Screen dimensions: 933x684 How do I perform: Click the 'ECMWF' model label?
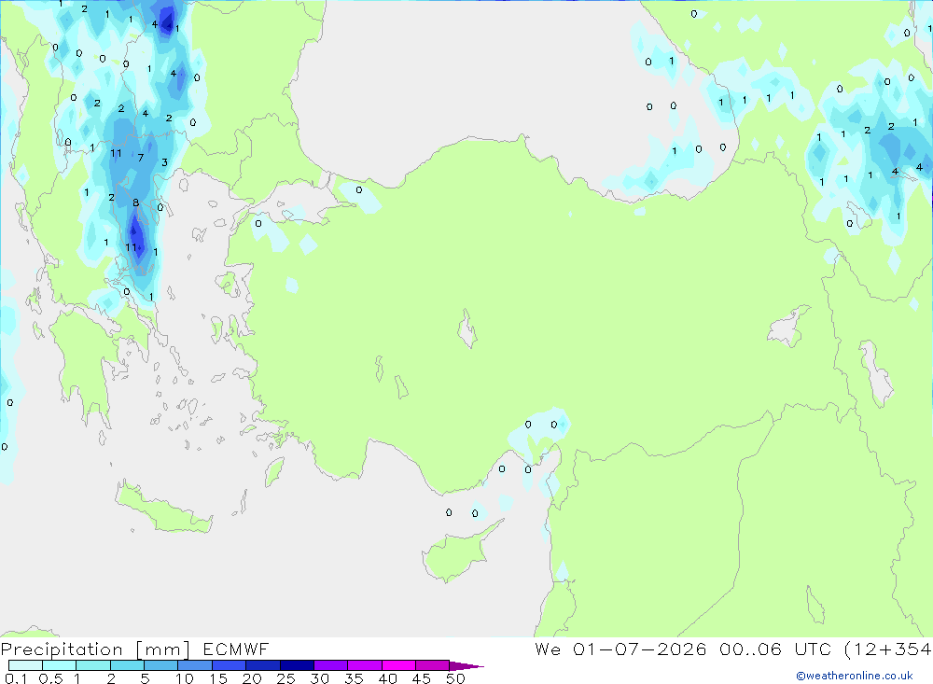(236, 649)
